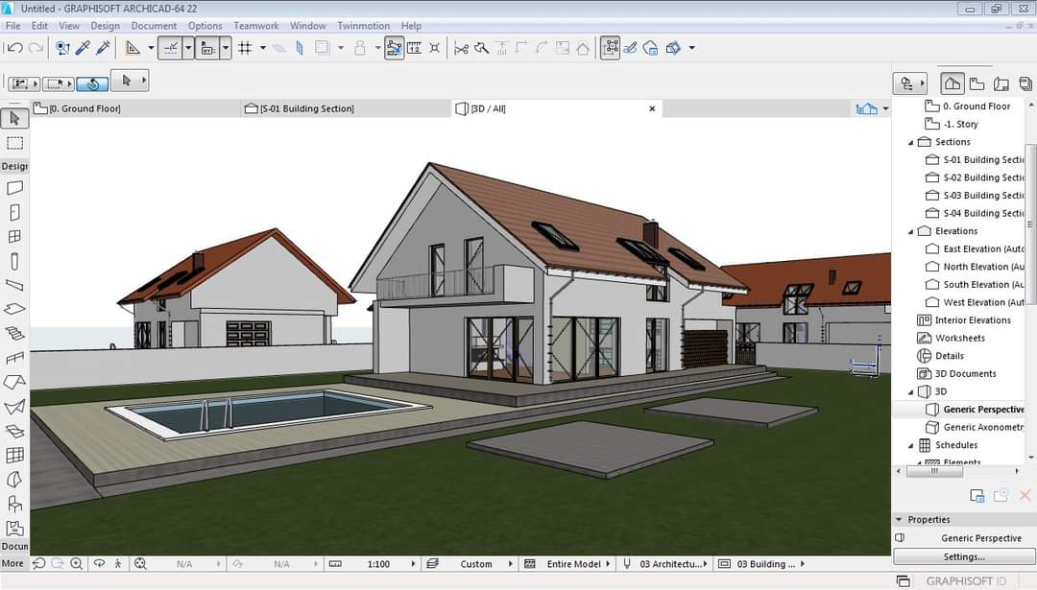
Task: Pick the Stair tool
Action: pos(14,334)
